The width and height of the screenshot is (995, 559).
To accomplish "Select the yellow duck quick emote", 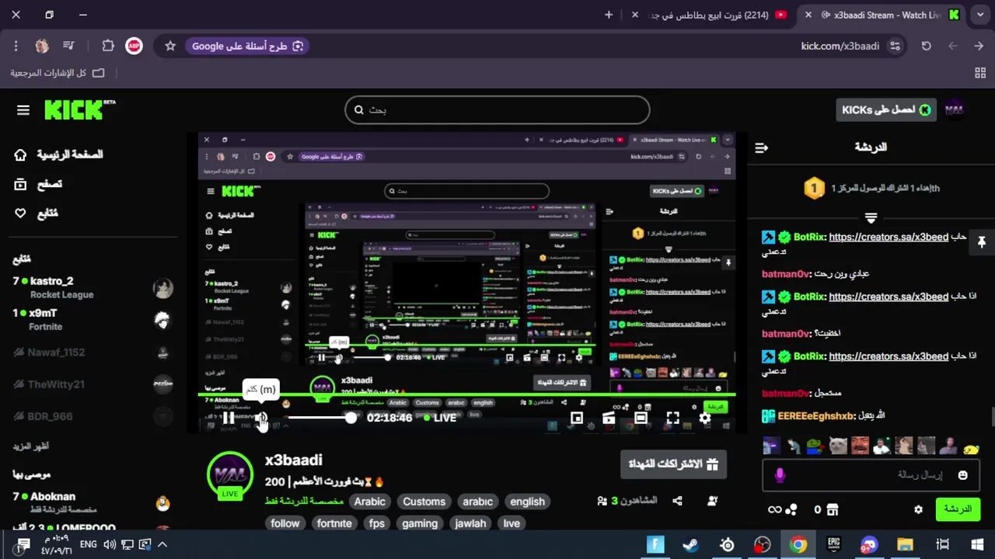I will [x=971, y=448].
